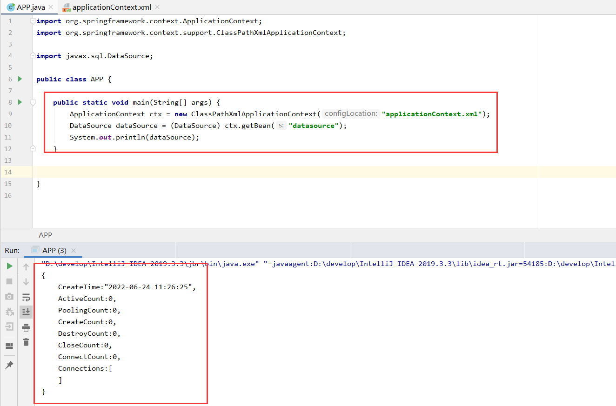Close the APP (3) run tab

coord(74,251)
